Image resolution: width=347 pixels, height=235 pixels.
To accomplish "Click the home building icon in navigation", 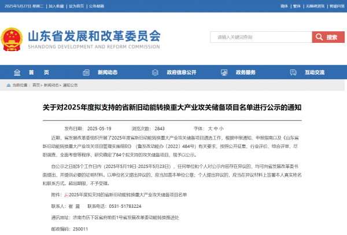I will (17, 72).
